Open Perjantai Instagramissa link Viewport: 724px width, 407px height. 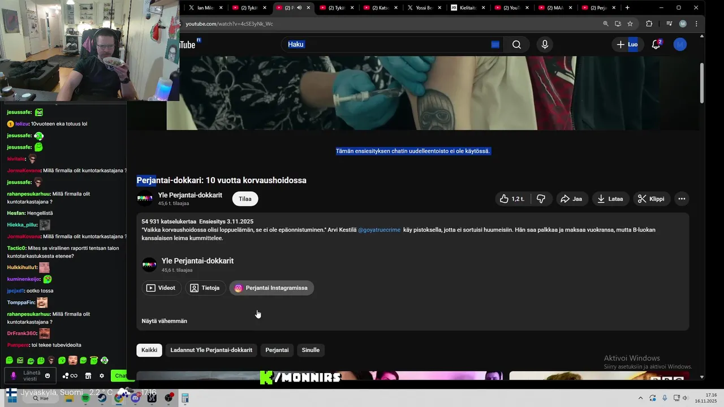point(271,288)
